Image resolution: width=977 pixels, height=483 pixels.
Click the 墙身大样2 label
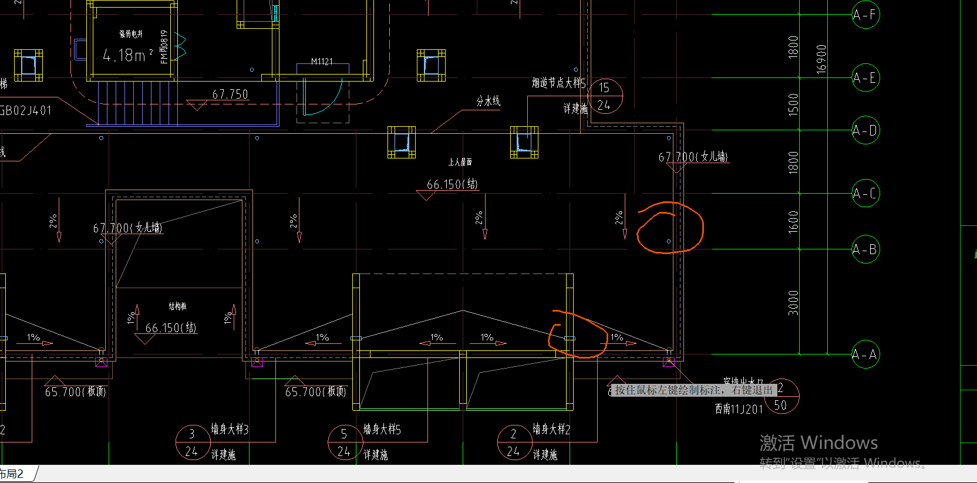click(551, 430)
